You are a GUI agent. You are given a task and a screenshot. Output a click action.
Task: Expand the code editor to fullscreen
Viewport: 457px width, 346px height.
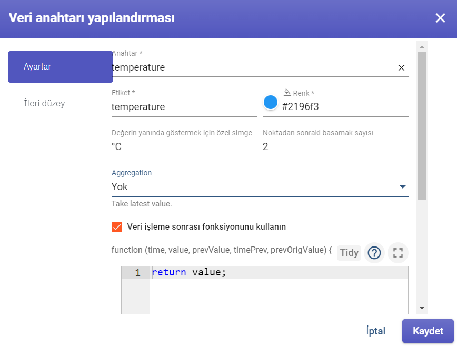[398, 253]
